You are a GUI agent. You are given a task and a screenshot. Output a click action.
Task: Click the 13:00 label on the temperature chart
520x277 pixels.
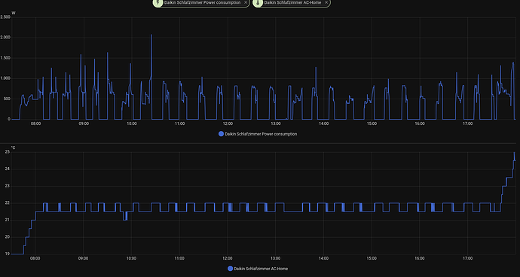tap(275, 258)
